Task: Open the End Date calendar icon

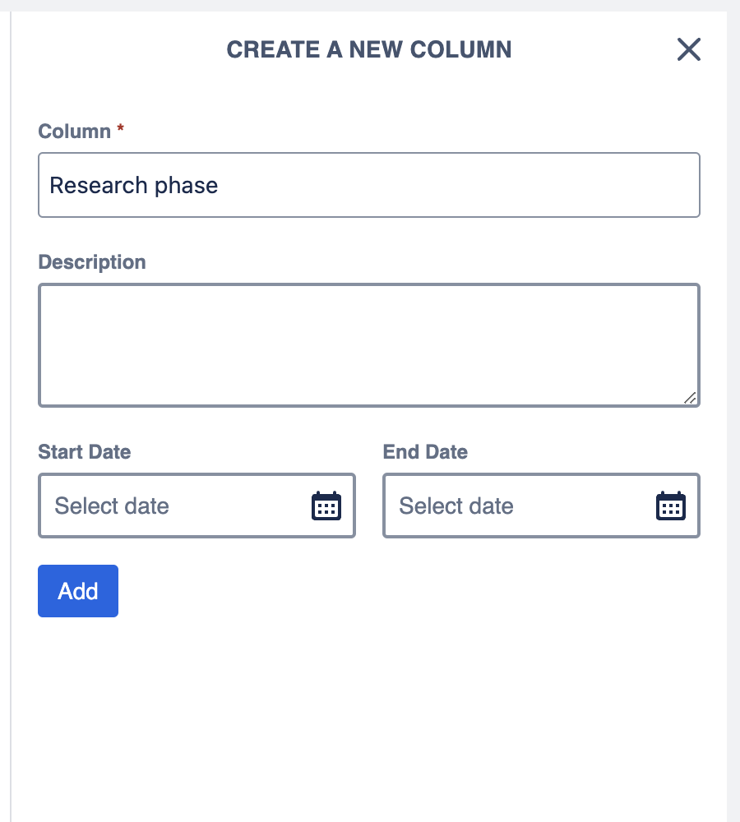Action: (670, 506)
